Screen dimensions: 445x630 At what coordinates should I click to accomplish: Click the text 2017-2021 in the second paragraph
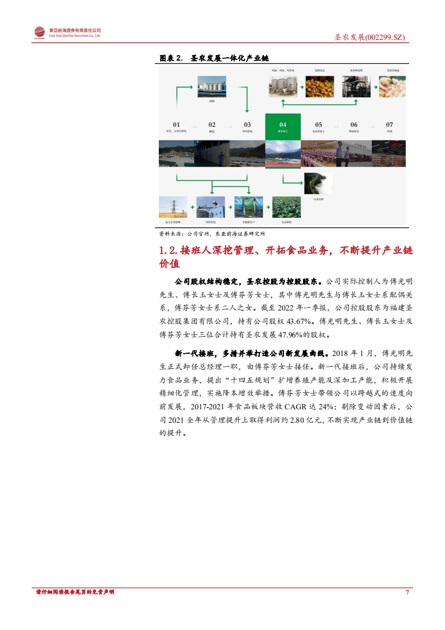coord(208,407)
